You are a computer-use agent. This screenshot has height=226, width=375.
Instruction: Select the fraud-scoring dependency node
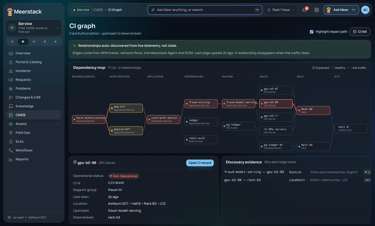pos(201,104)
